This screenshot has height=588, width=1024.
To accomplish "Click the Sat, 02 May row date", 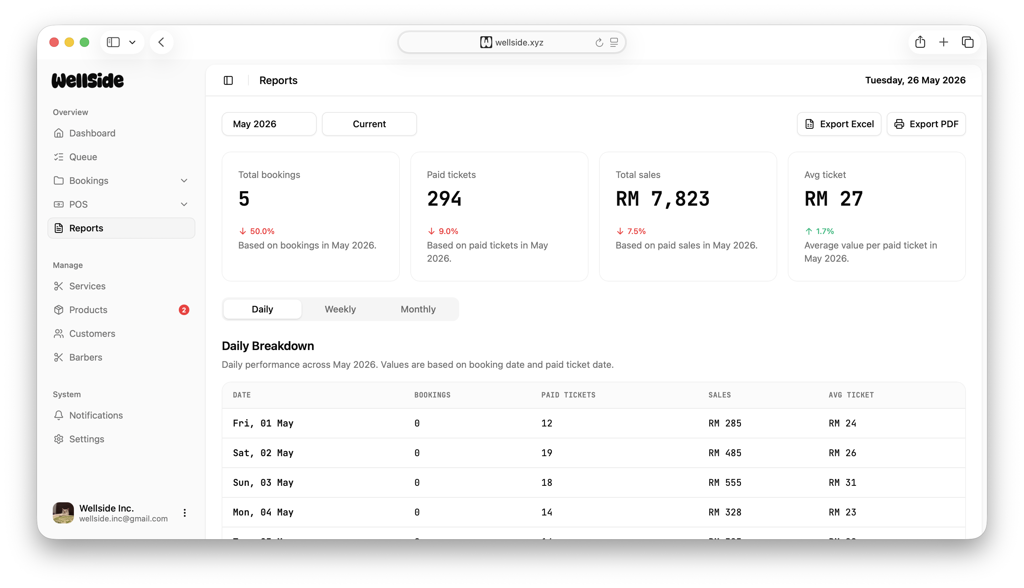I will coord(263,453).
